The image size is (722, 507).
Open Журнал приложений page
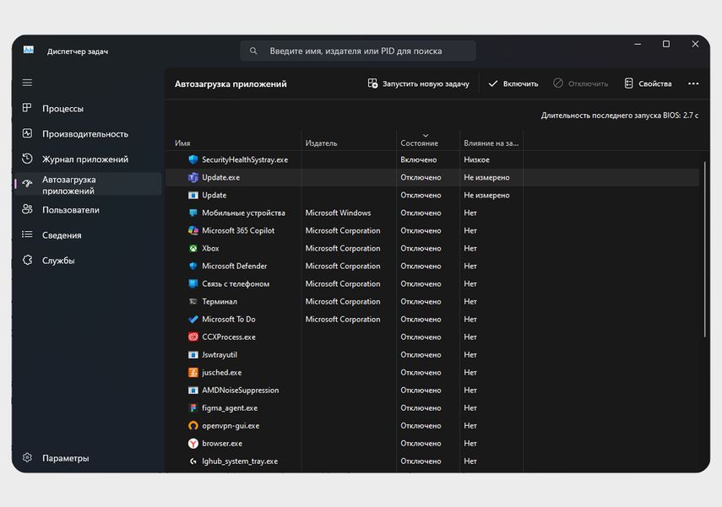(85, 159)
